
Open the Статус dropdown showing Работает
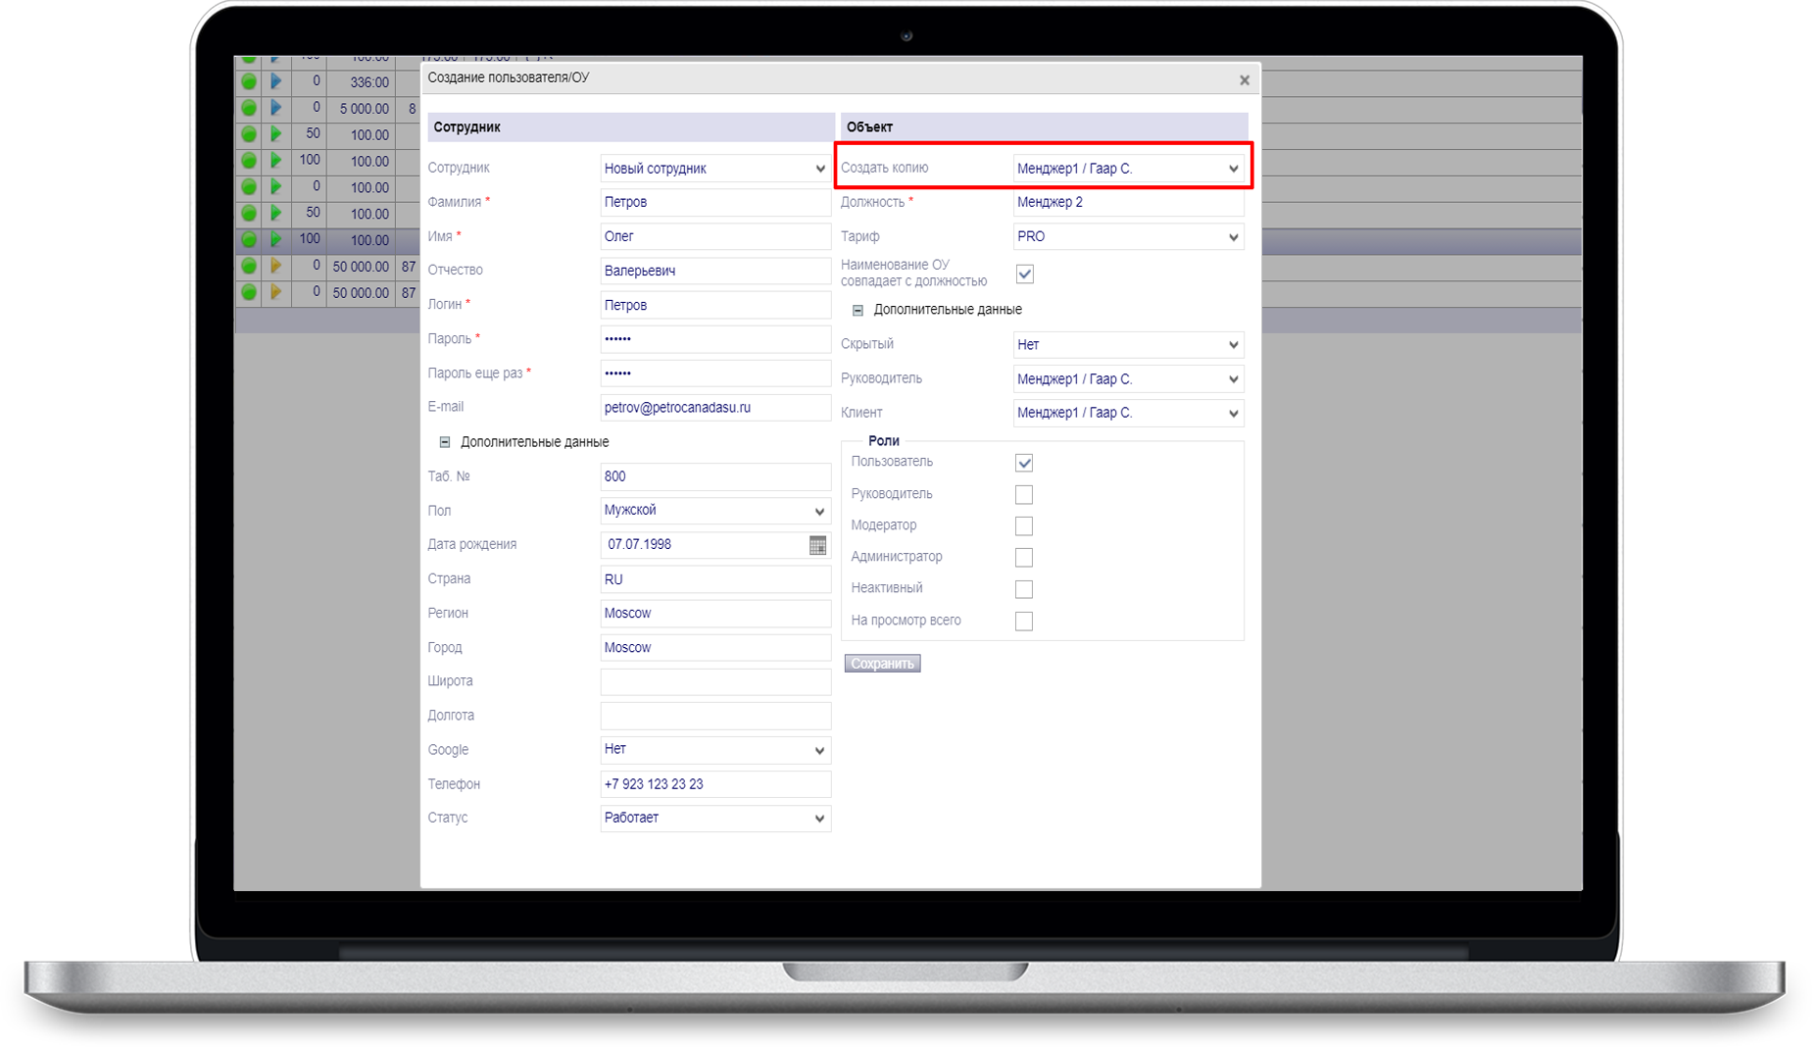(x=714, y=819)
